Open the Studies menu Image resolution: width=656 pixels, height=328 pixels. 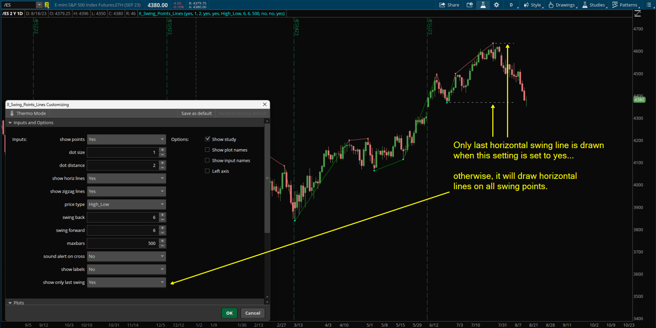[x=594, y=5]
